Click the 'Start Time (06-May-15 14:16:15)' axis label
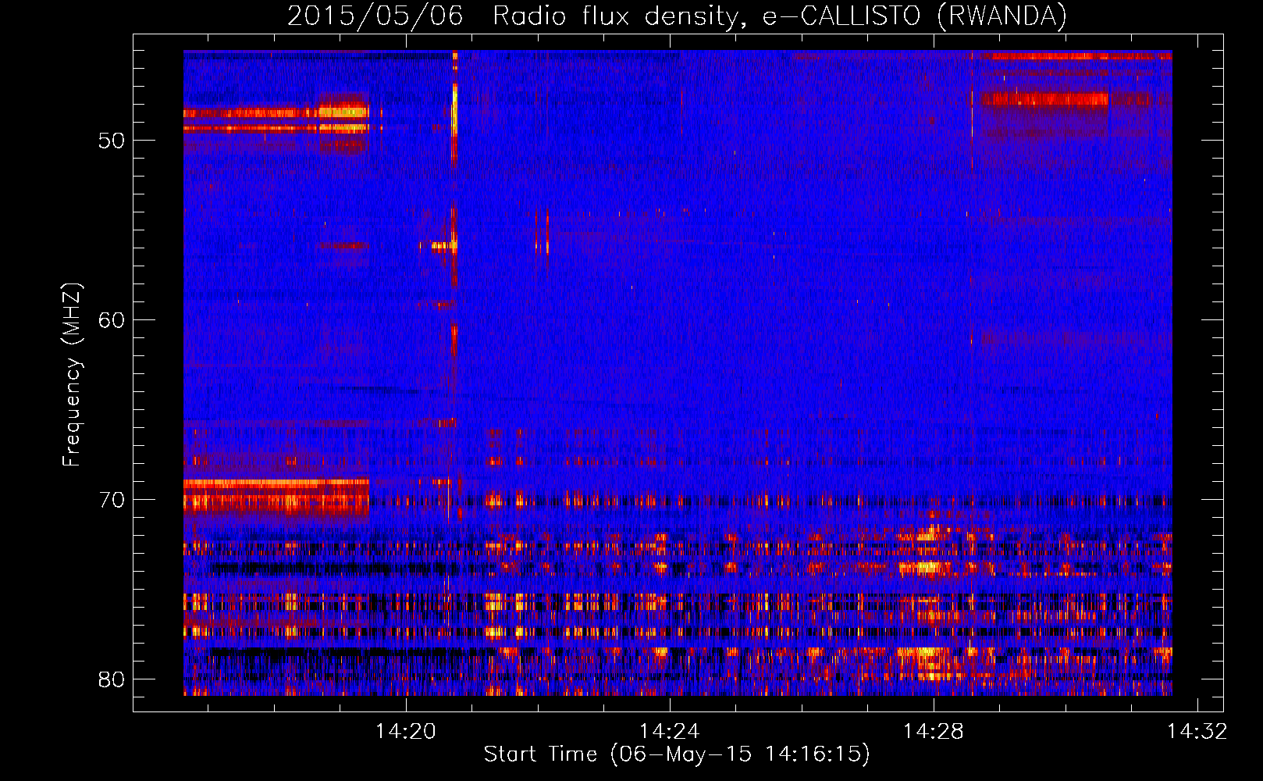 point(676,754)
